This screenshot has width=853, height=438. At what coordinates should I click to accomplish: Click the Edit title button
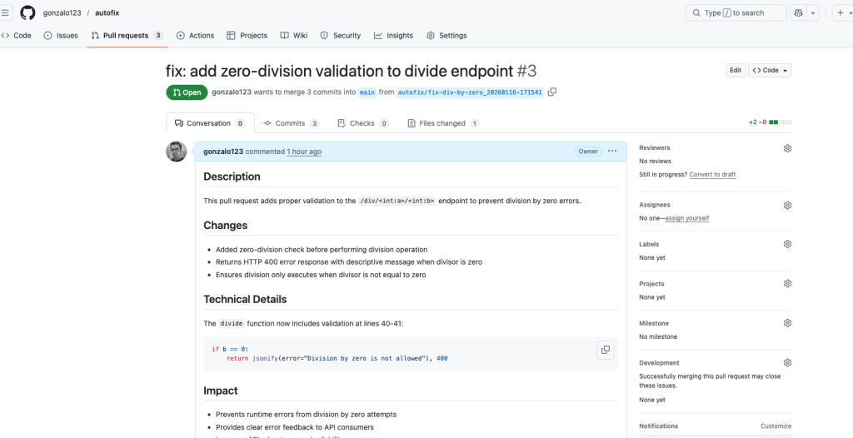(735, 71)
